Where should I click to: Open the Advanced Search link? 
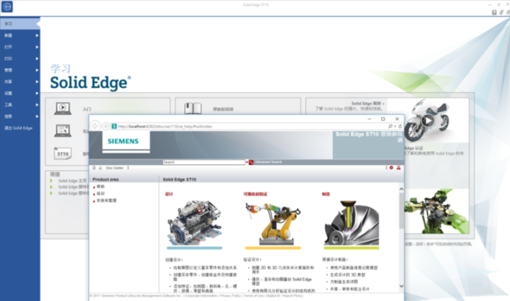click(x=268, y=162)
